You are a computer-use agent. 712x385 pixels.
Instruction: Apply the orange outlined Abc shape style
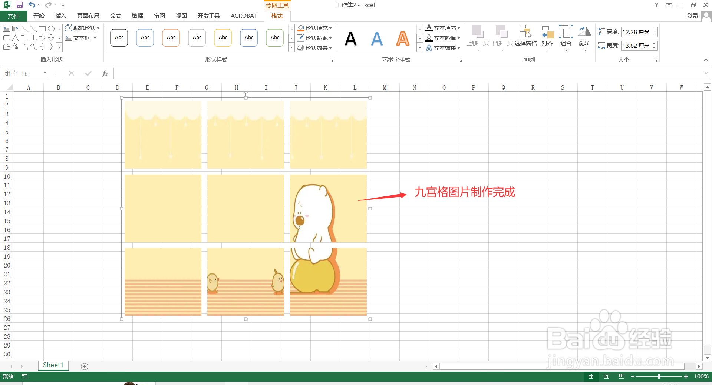click(x=171, y=38)
